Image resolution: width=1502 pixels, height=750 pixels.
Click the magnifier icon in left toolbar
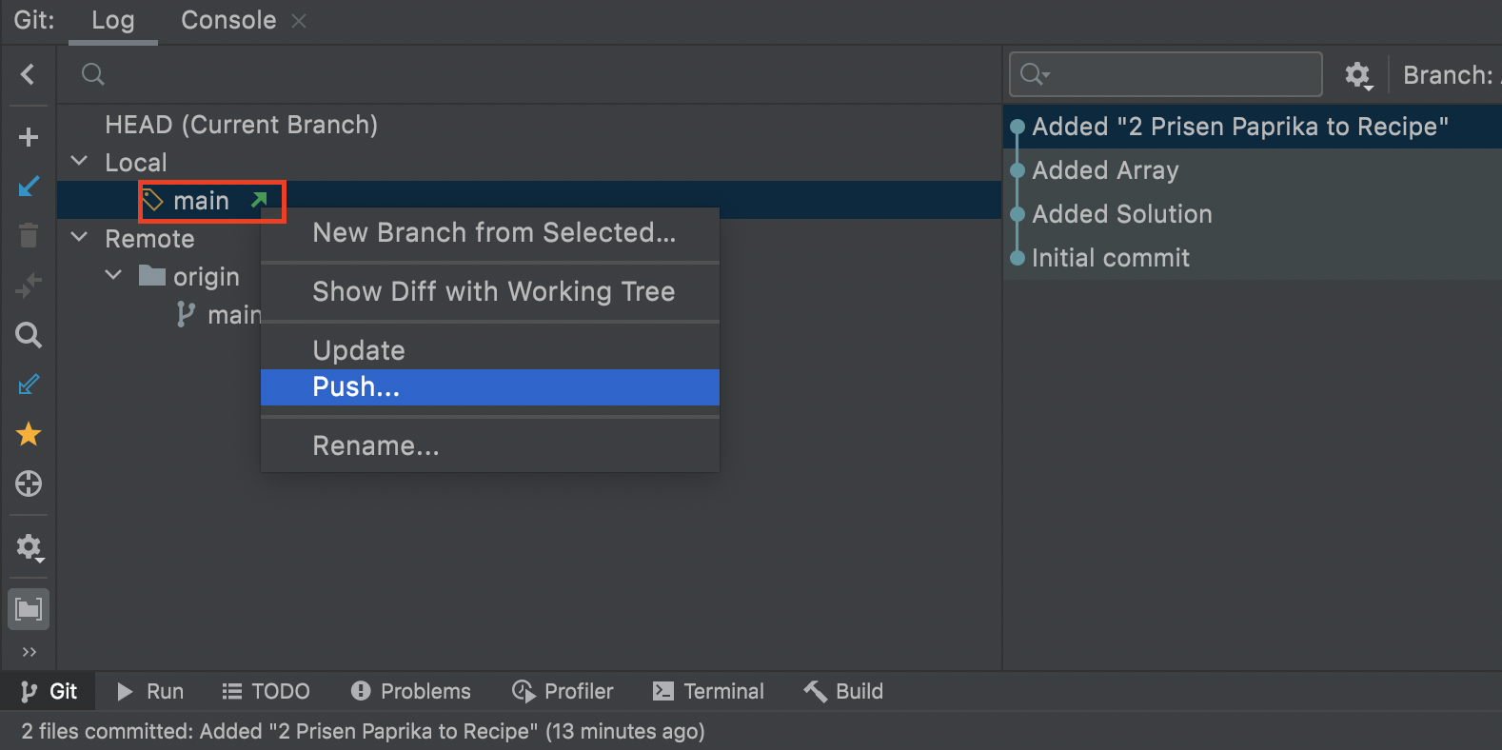(x=29, y=335)
